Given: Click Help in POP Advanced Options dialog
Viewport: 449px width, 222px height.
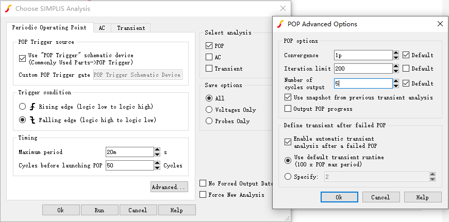Looking at the screenshot, I should click(423, 197).
